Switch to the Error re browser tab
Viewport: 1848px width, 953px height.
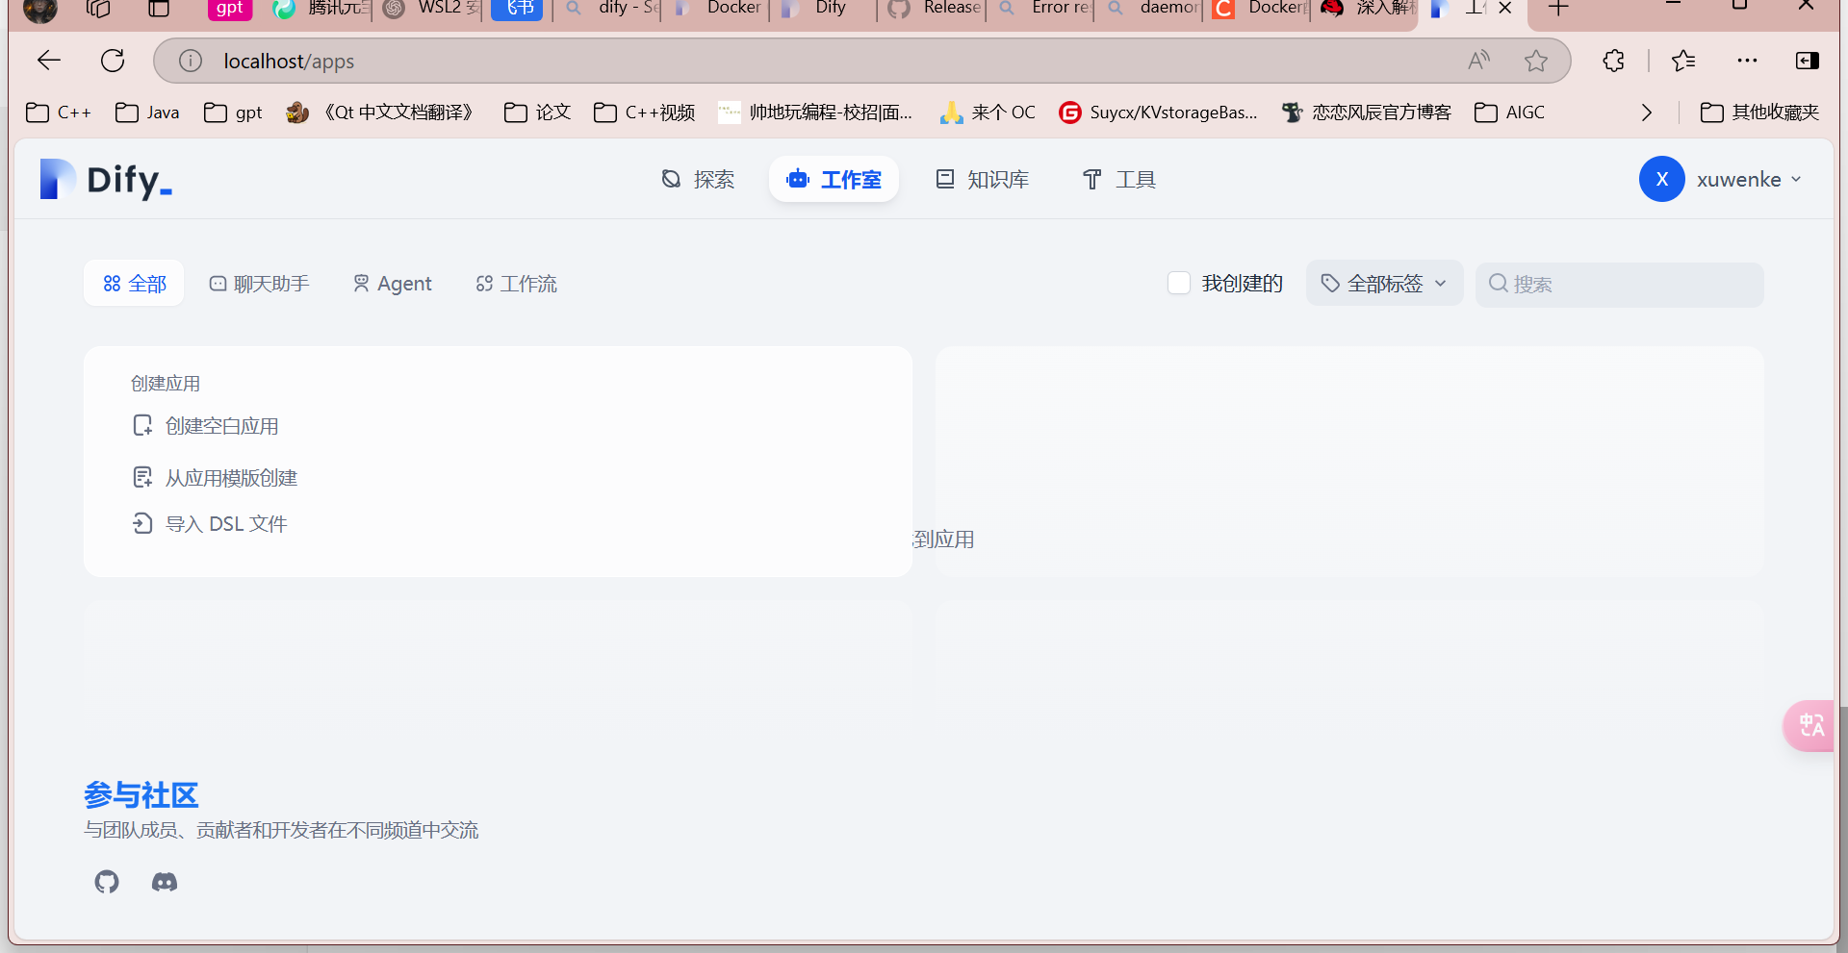1044,10
